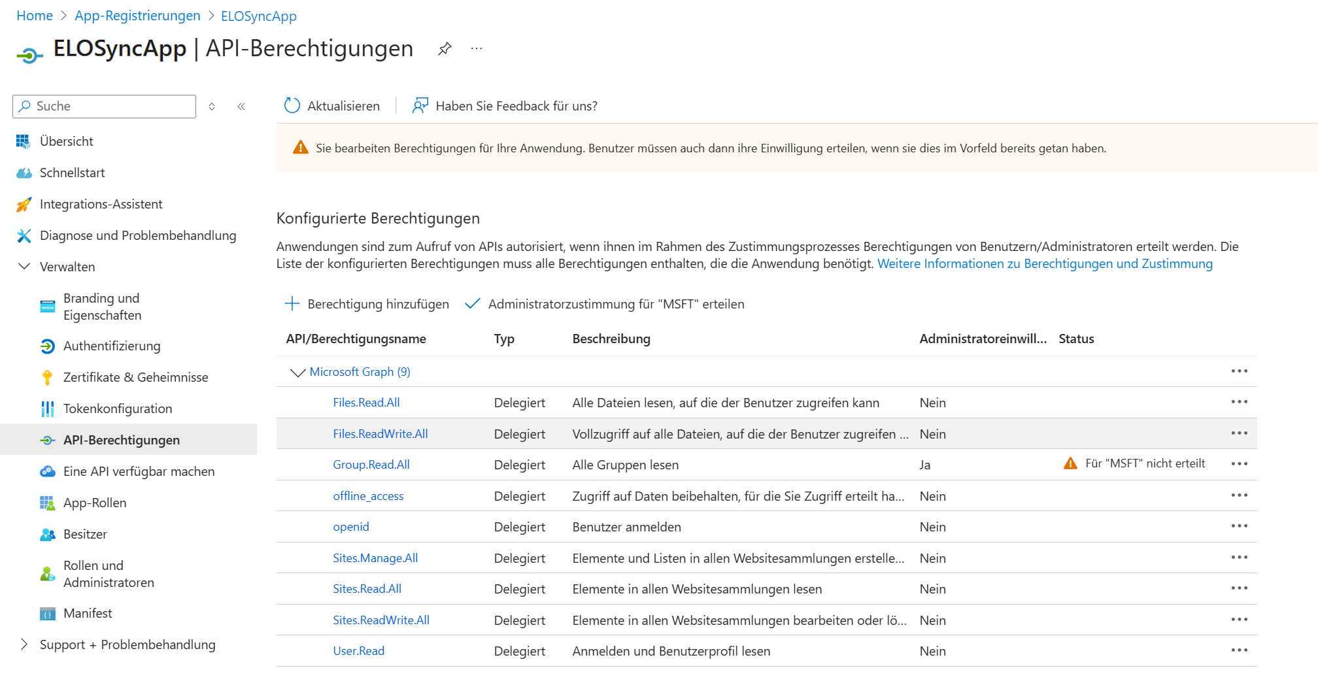This screenshot has width=1318, height=685.
Task: Open feedback via the person-speech icon
Action: tap(420, 106)
